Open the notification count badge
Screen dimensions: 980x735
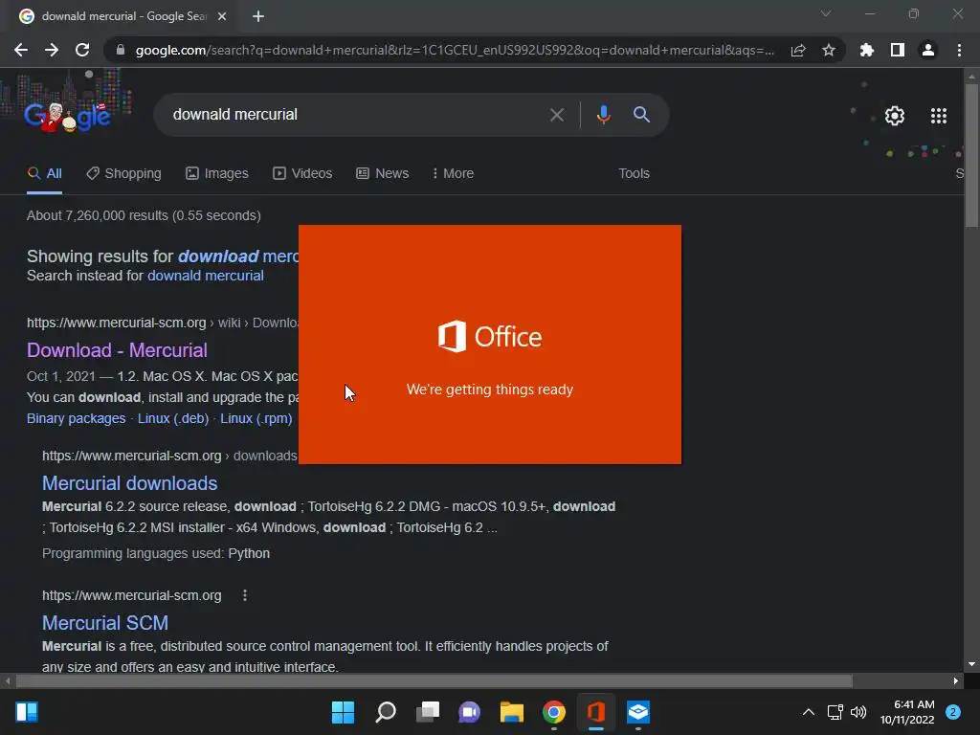pyautogui.click(x=953, y=712)
